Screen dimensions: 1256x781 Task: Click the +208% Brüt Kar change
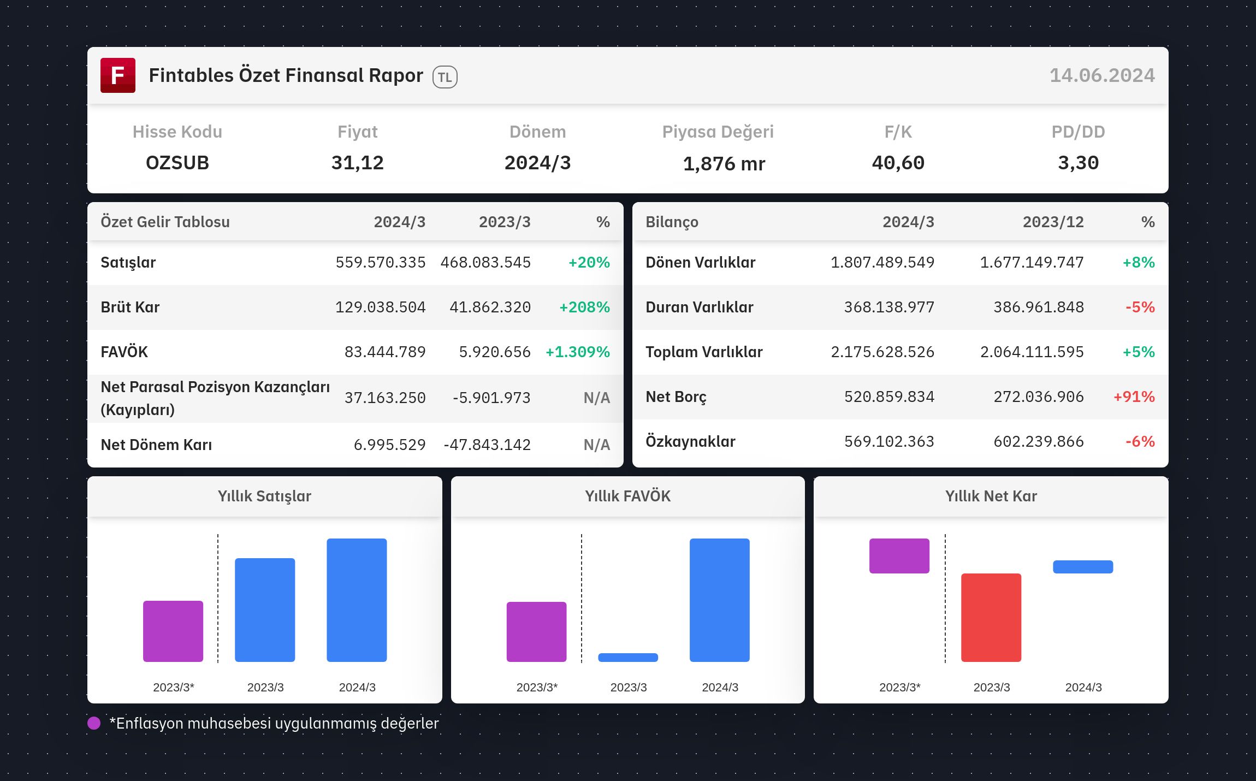[x=584, y=307]
